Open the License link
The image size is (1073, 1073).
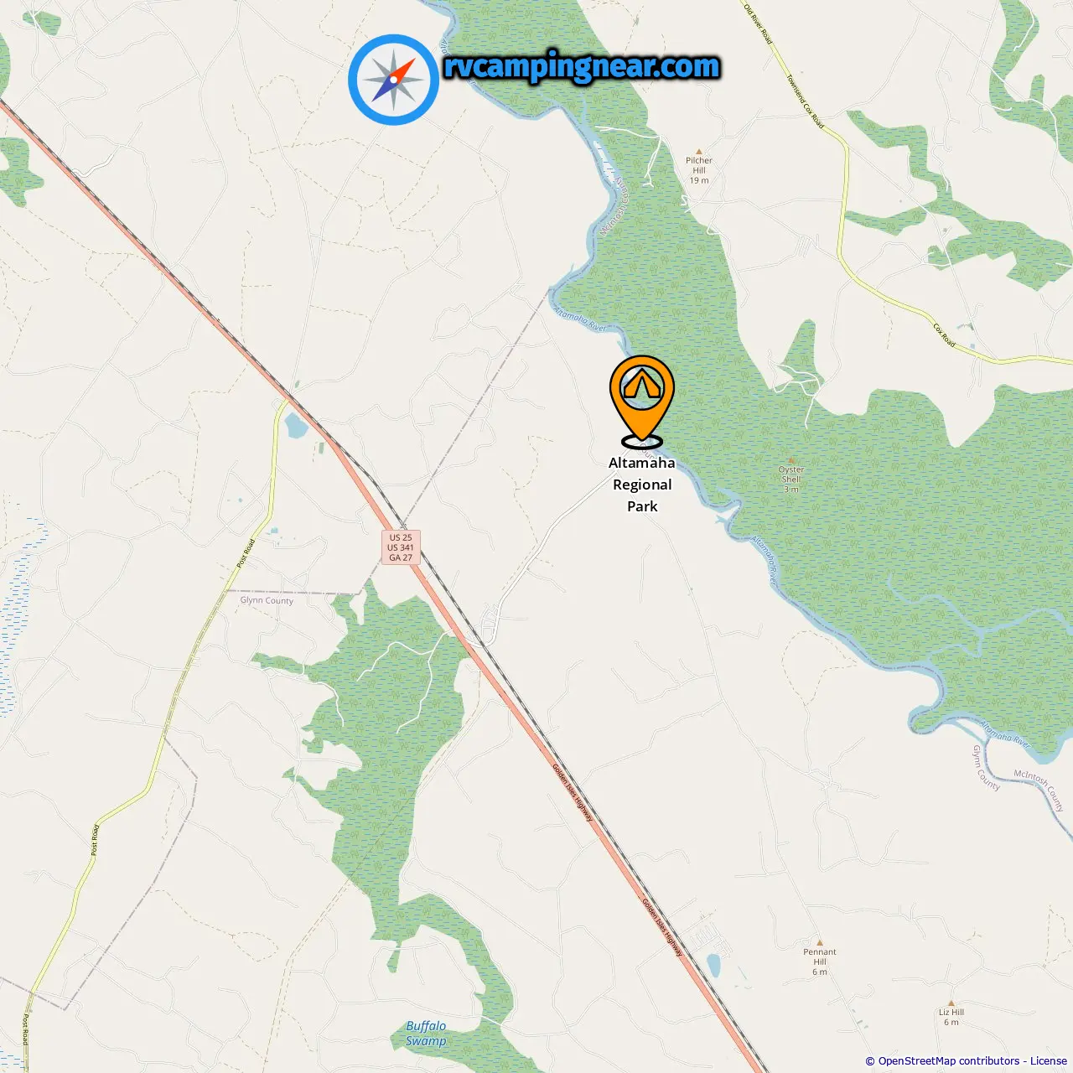click(1049, 1061)
